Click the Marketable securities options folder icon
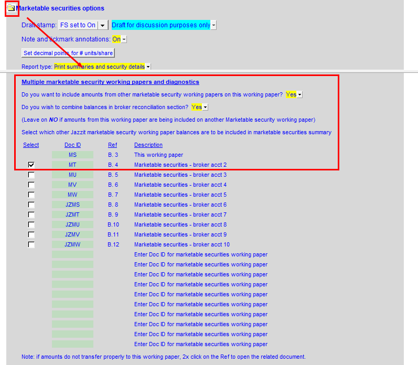418x365 pixels. click(11, 8)
